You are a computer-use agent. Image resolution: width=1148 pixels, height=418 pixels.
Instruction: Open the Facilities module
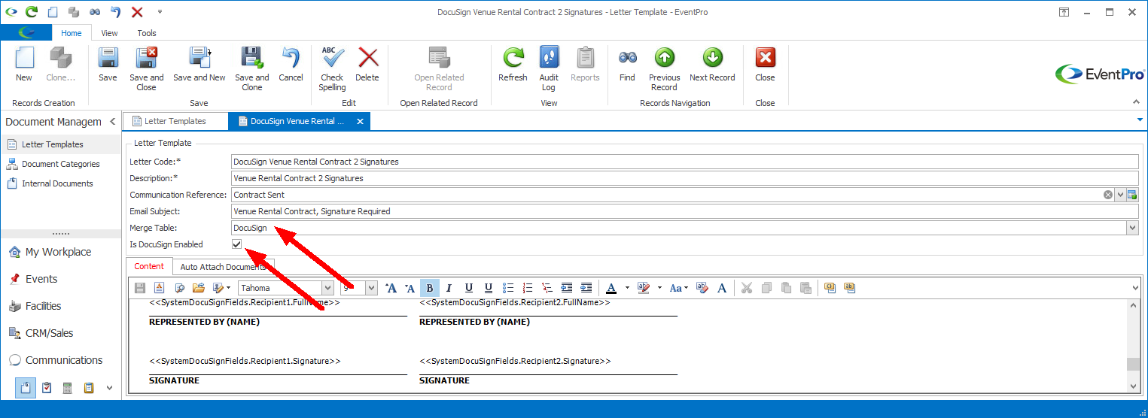point(43,306)
